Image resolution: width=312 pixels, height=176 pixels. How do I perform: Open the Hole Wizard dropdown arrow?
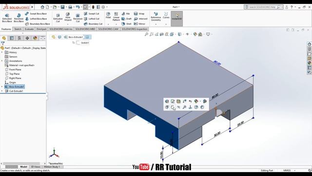click(x=68, y=24)
